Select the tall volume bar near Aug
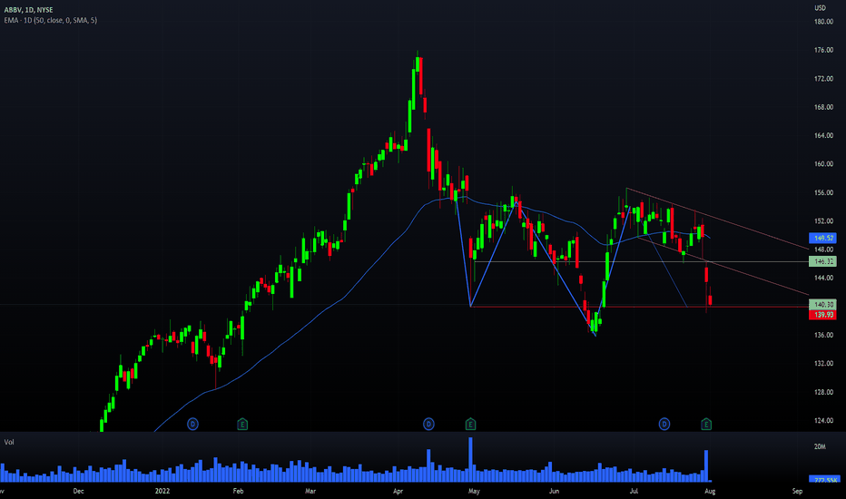Image resolution: width=846 pixels, height=499 pixels. [705, 465]
